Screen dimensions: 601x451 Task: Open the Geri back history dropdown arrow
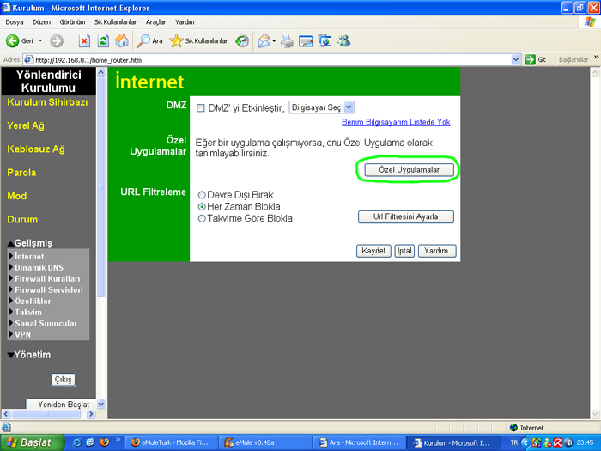[40, 40]
